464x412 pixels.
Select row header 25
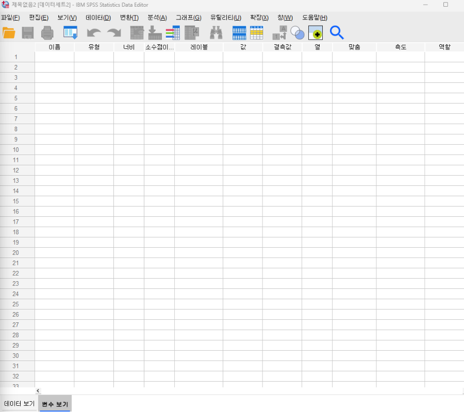(17, 304)
